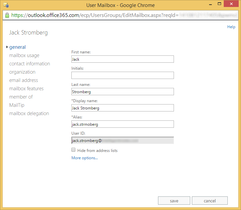241x210 pixels.
Task: Open the member of section
Action: coord(21,97)
